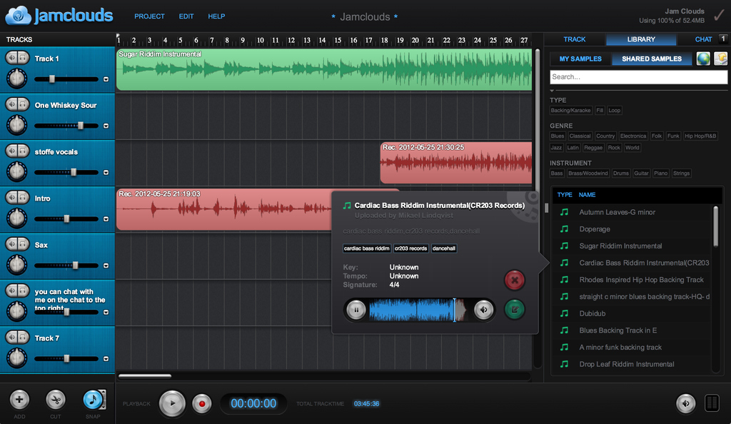The image size is (731, 424).
Task: Open the Track 7 options dropdown
Action: [106, 359]
